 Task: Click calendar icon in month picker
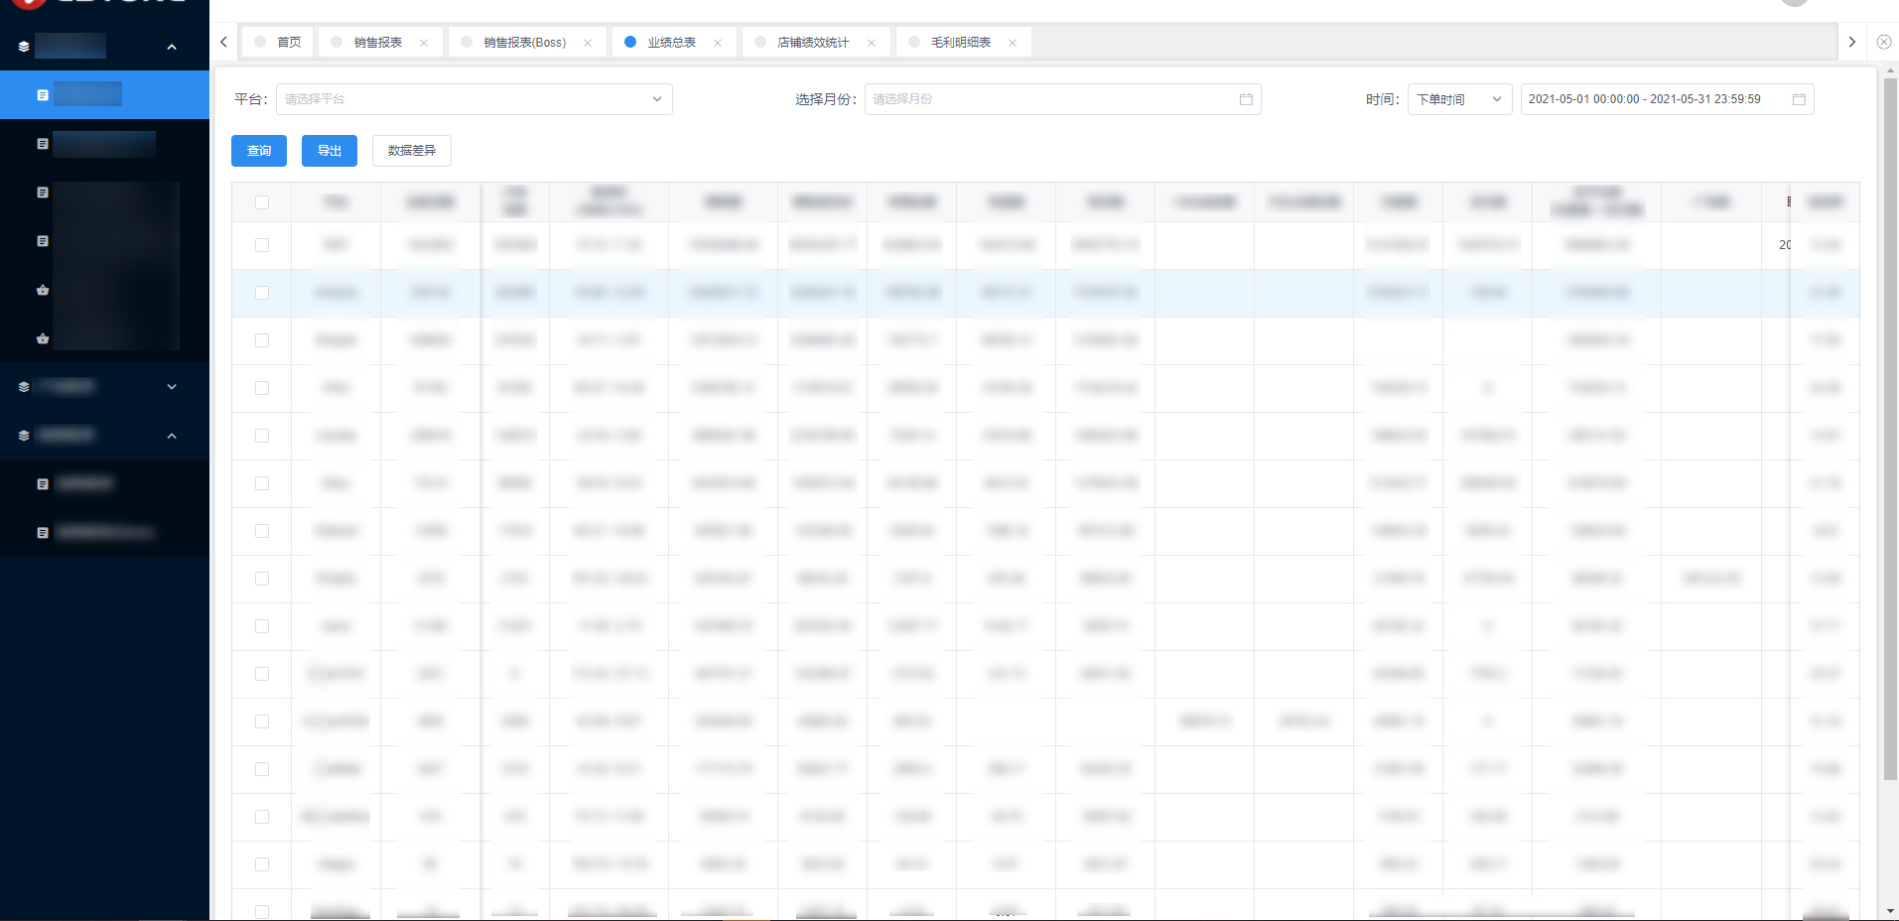tap(1246, 99)
